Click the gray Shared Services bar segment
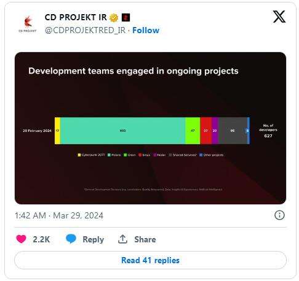 pyautogui.click(x=233, y=131)
